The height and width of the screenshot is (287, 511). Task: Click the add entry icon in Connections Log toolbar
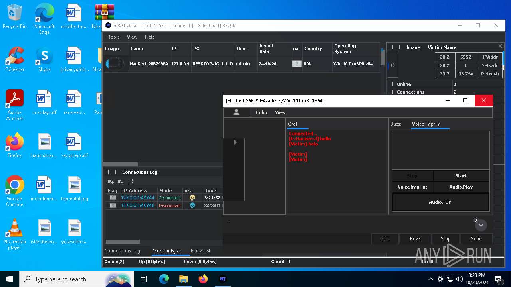point(111,182)
